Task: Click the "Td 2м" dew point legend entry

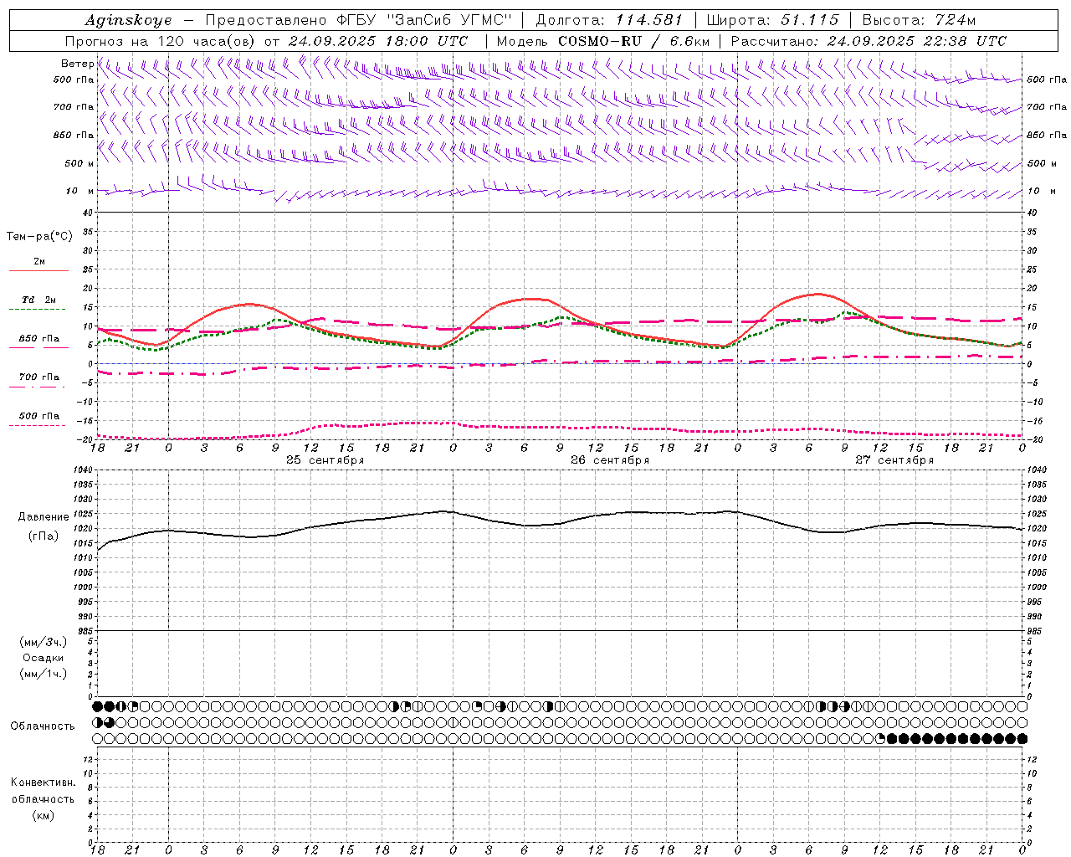Action: (38, 300)
